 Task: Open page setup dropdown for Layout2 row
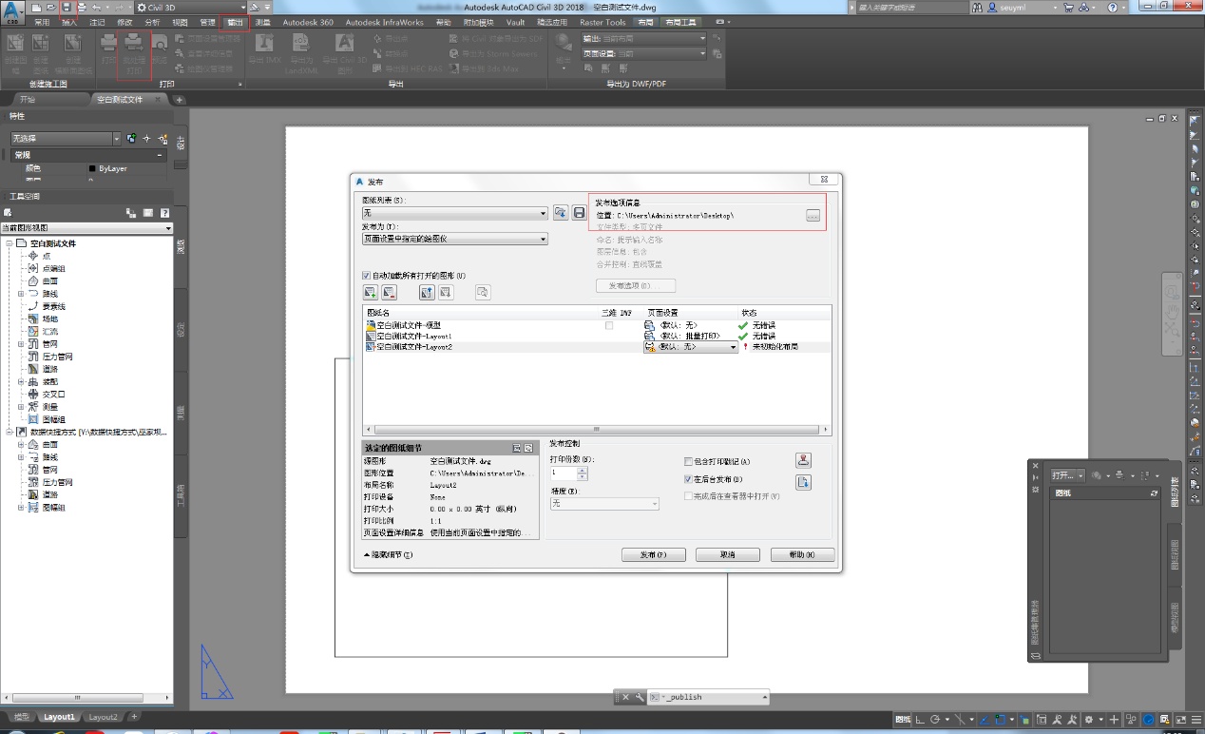[x=691, y=347]
